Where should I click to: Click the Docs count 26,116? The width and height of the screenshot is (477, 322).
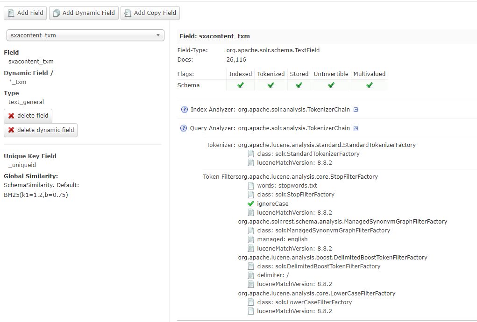pyautogui.click(x=236, y=60)
